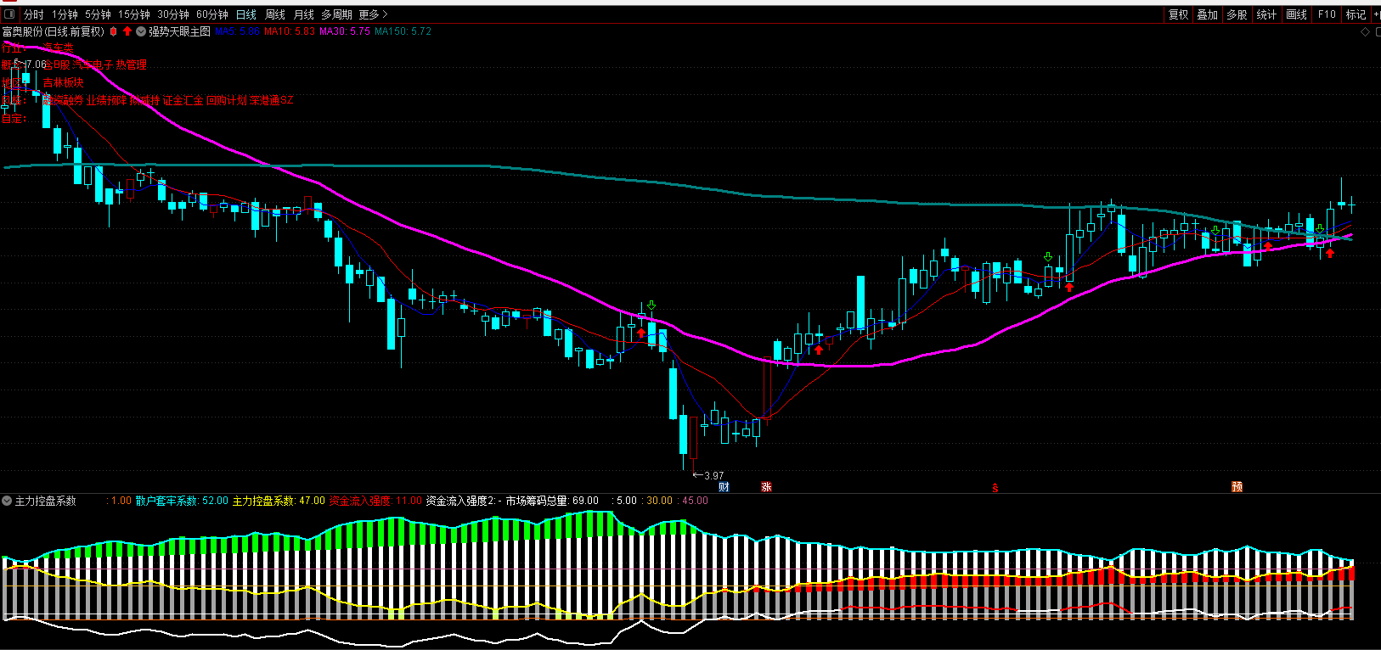Switch to 60分钟 period

click(x=212, y=14)
